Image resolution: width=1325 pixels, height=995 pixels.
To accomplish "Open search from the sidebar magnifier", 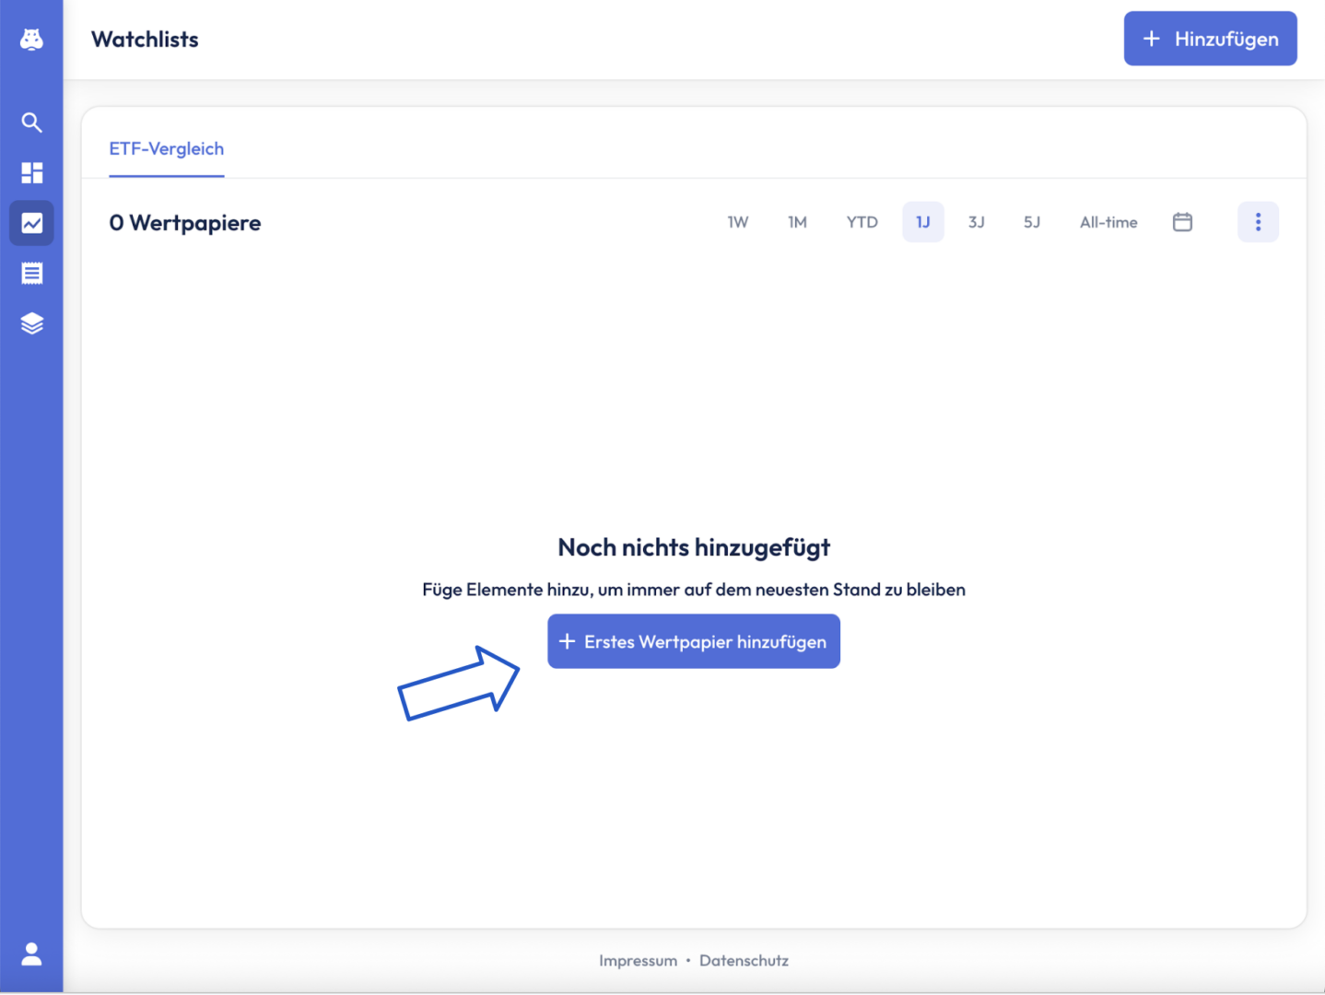I will click(x=31, y=123).
